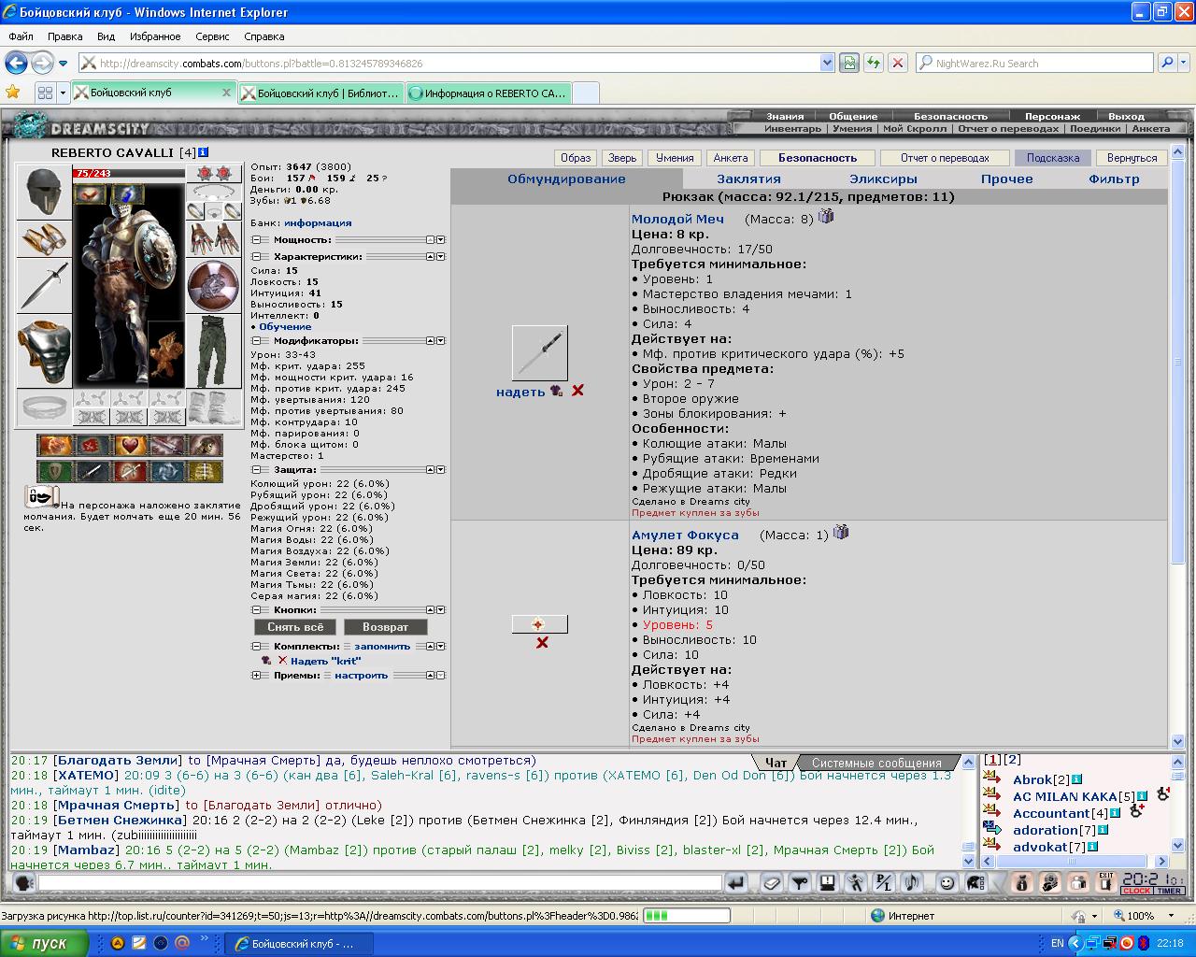Screen dimensions: 1196x957
Task: Click the equipped chest armor slot
Action: click(x=44, y=351)
